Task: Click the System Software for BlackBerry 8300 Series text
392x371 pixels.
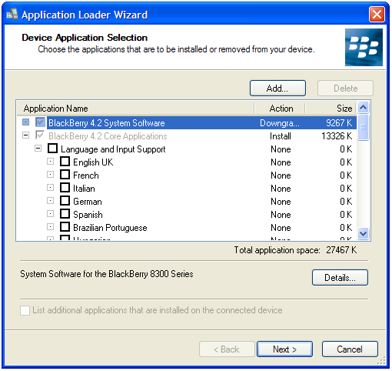Action: (x=107, y=274)
